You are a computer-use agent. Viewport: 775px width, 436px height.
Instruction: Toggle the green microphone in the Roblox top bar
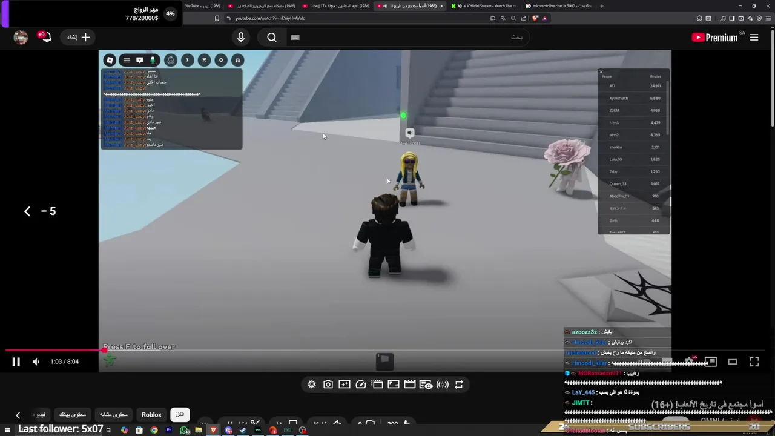tap(153, 60)
